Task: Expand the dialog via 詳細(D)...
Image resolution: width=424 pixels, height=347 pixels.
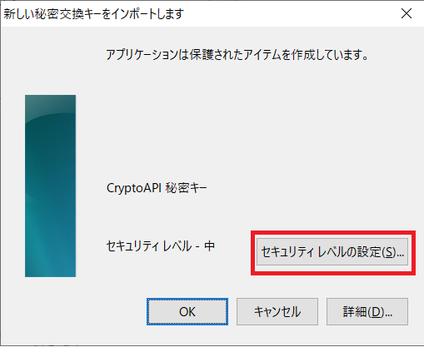Action: tap(367, 312)
